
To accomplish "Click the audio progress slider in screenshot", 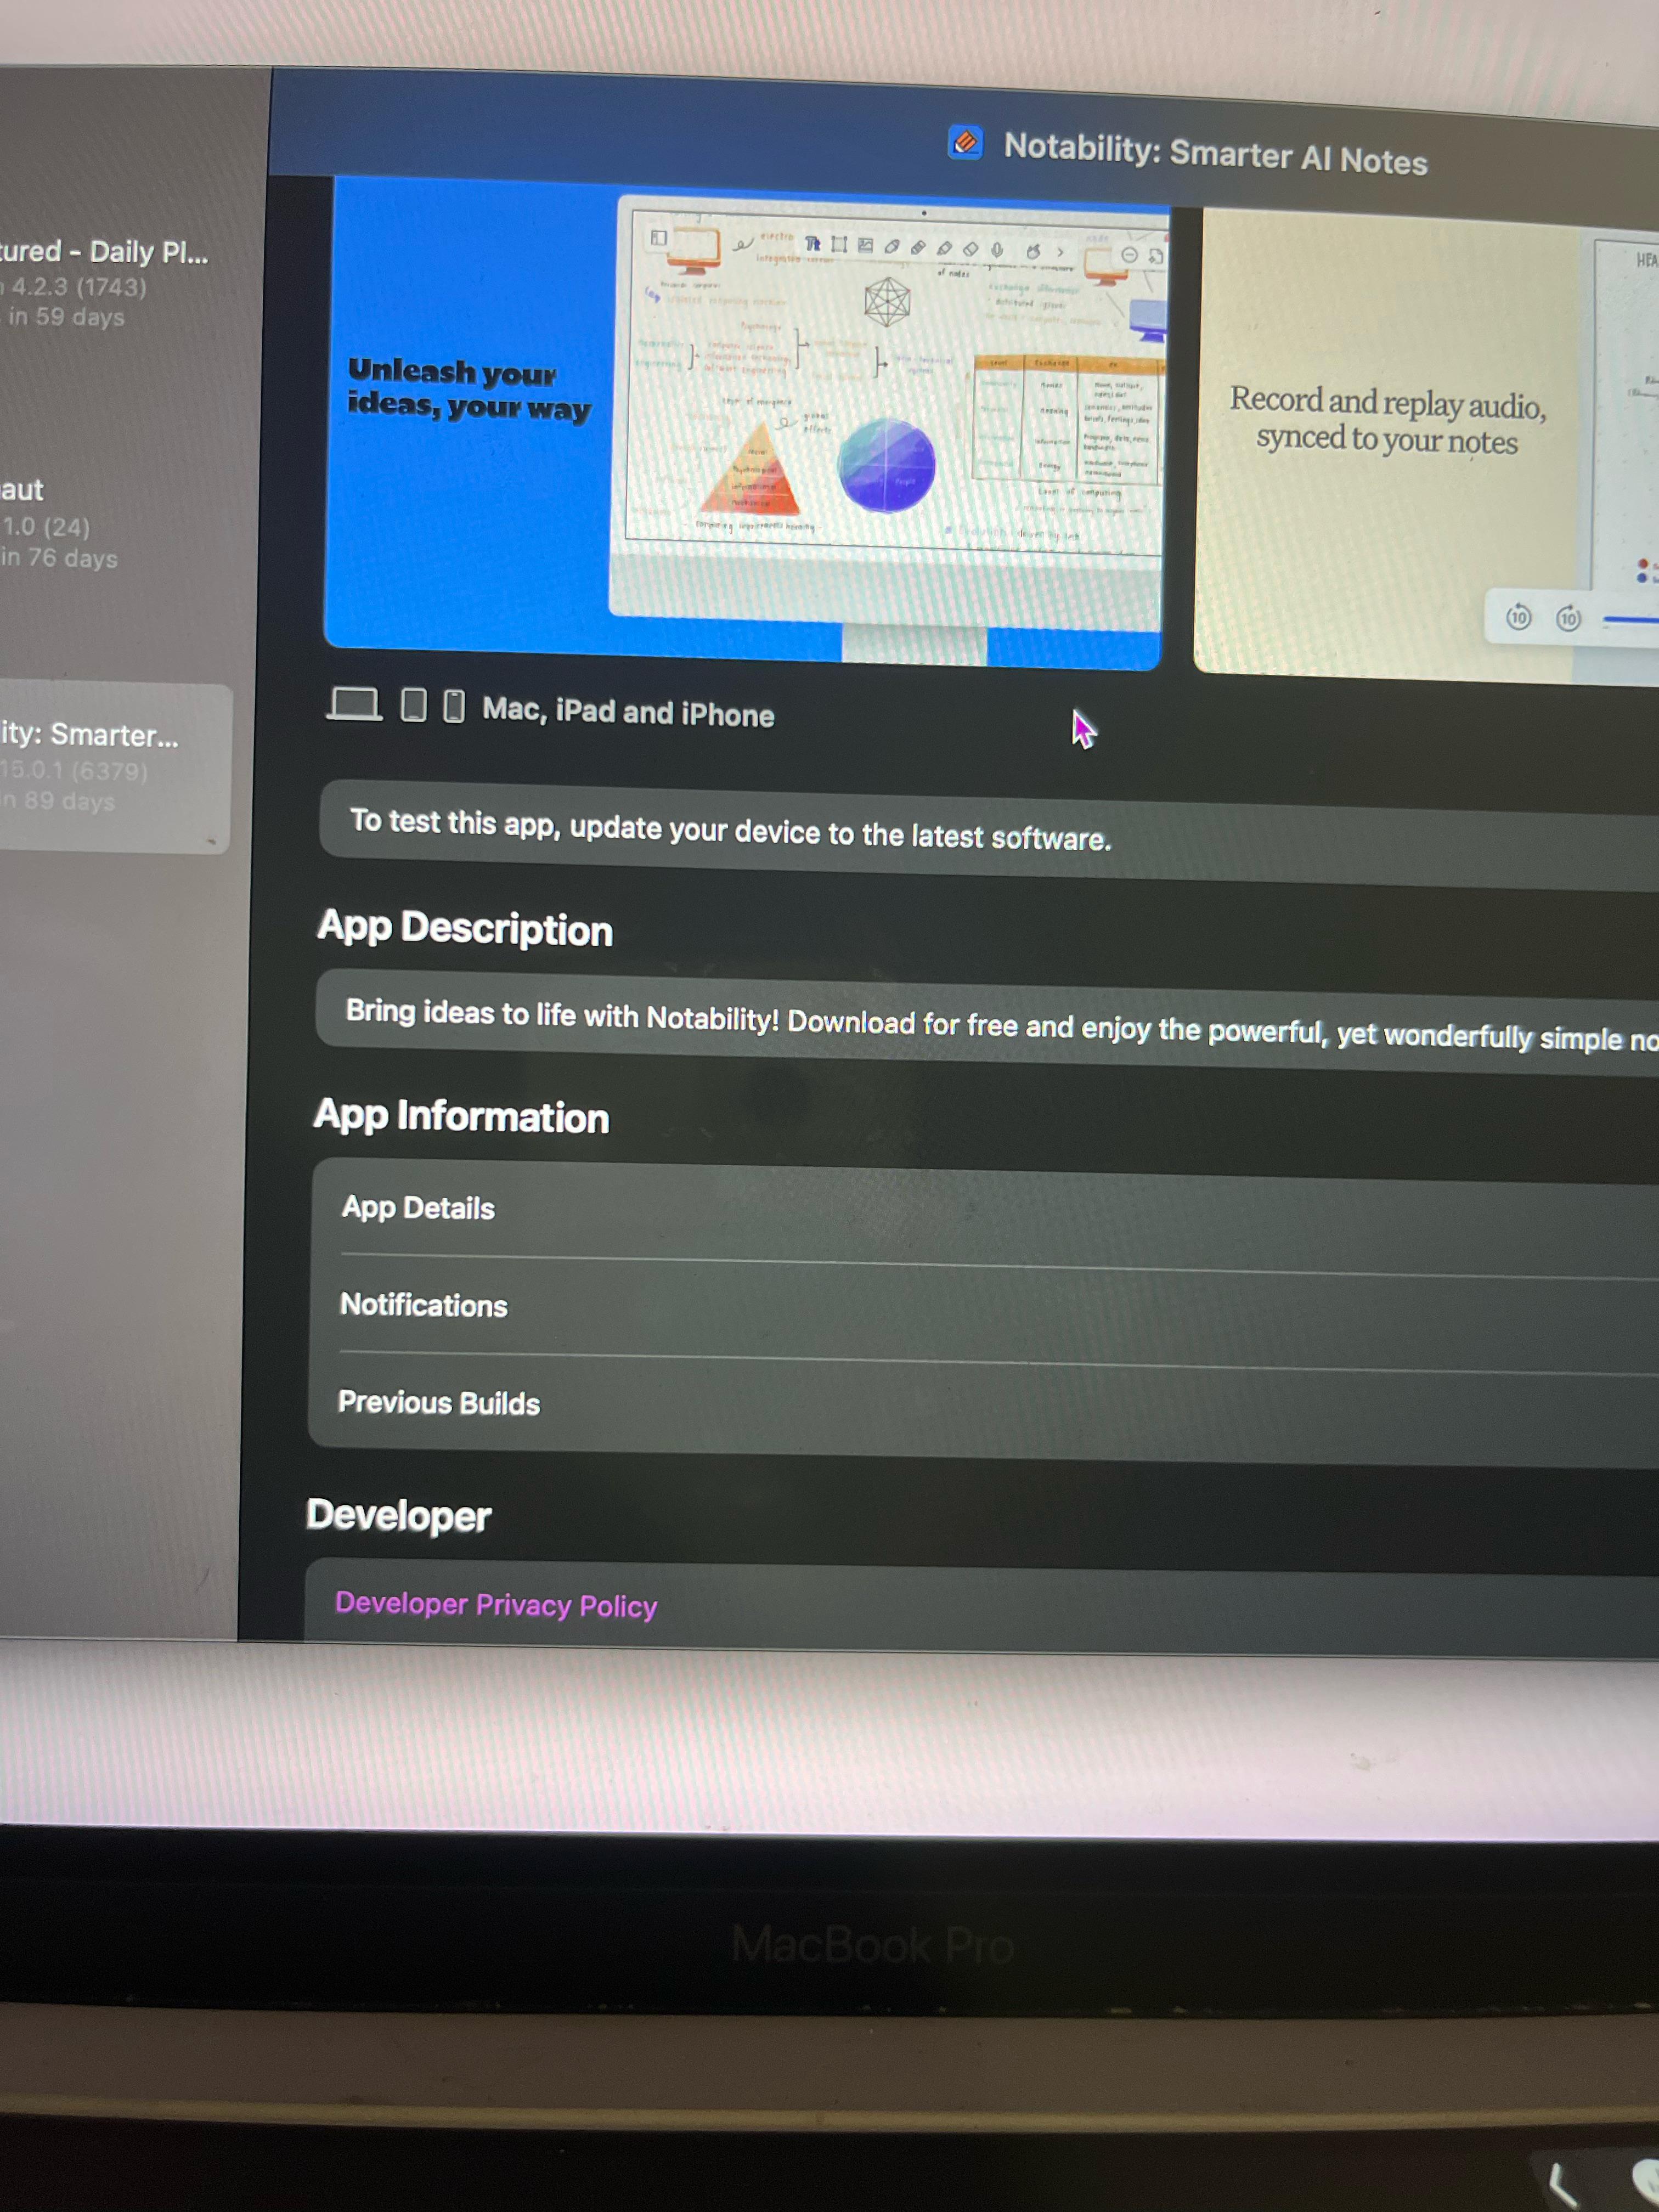I will coord(1630,621).
